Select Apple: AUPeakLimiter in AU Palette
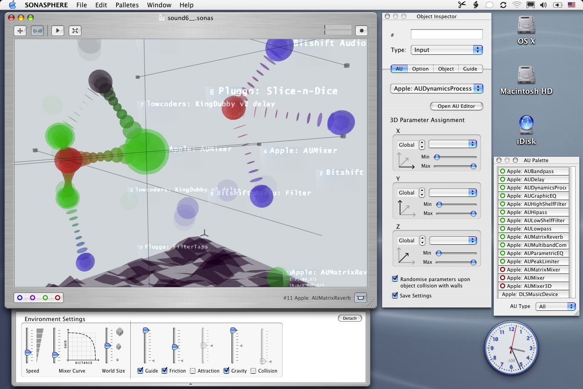The image size is (583, 389). point(534,261)
